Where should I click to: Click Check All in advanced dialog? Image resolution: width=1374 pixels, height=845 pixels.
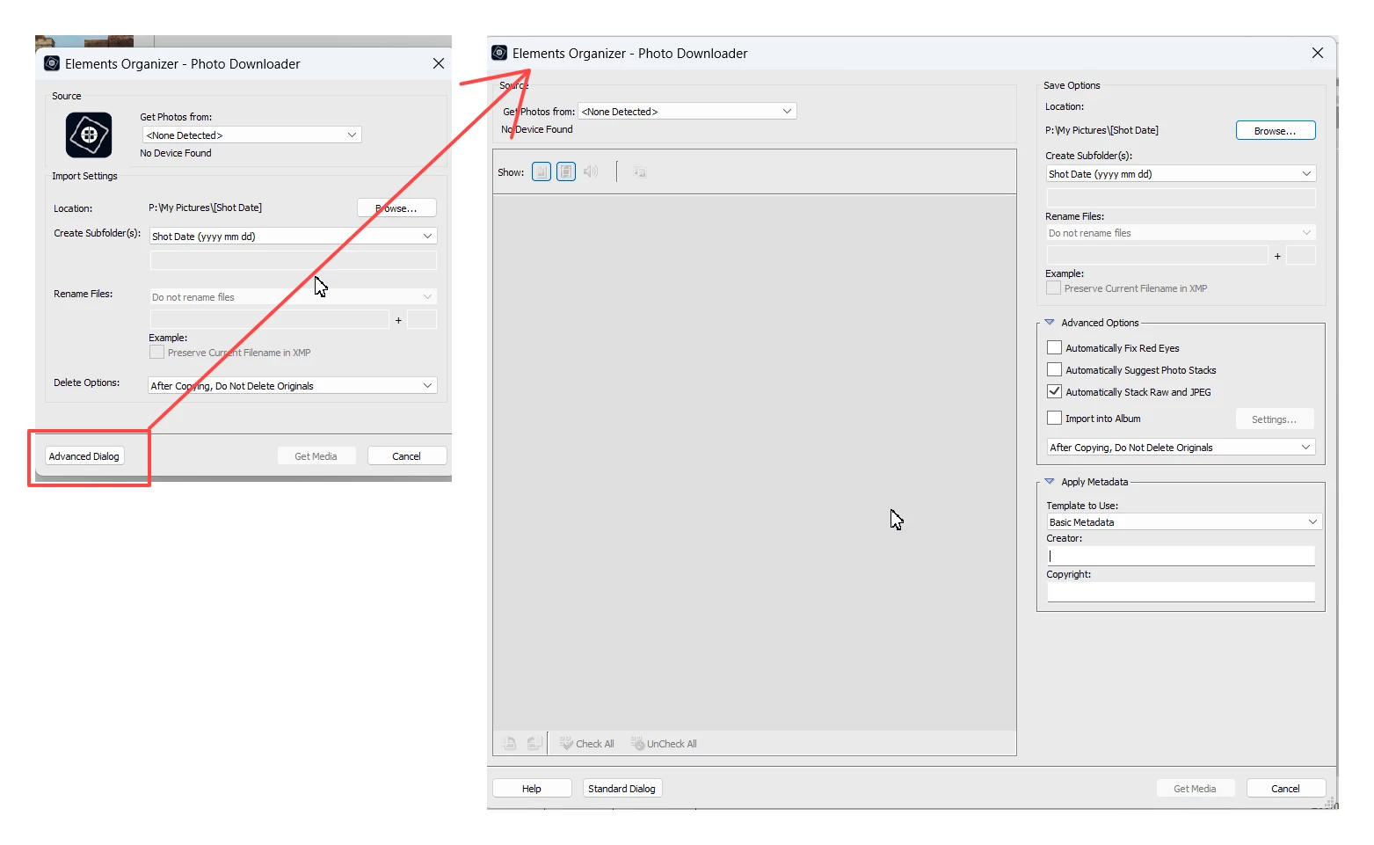point(587,744)
